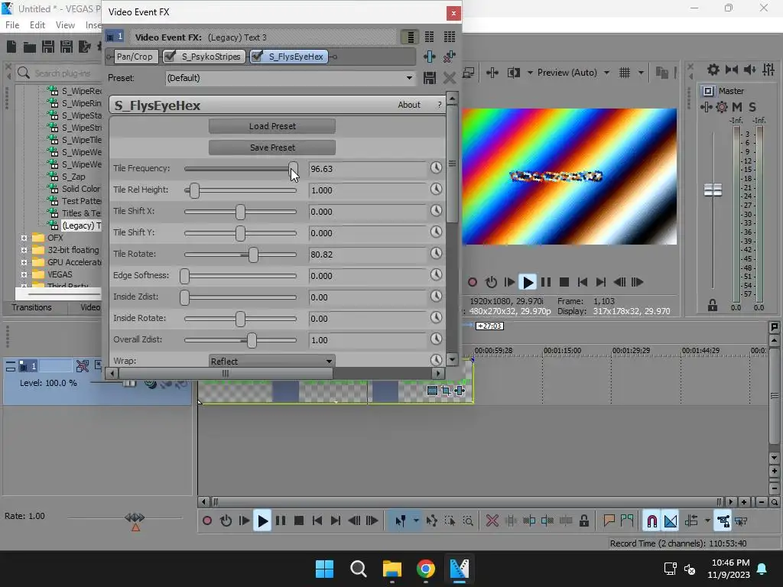Image resolution: width=783 pixels, height=587 pixels.
Task: Click the Record button in timeline transport
Action: pyautogui.click(x=206, y=521)
